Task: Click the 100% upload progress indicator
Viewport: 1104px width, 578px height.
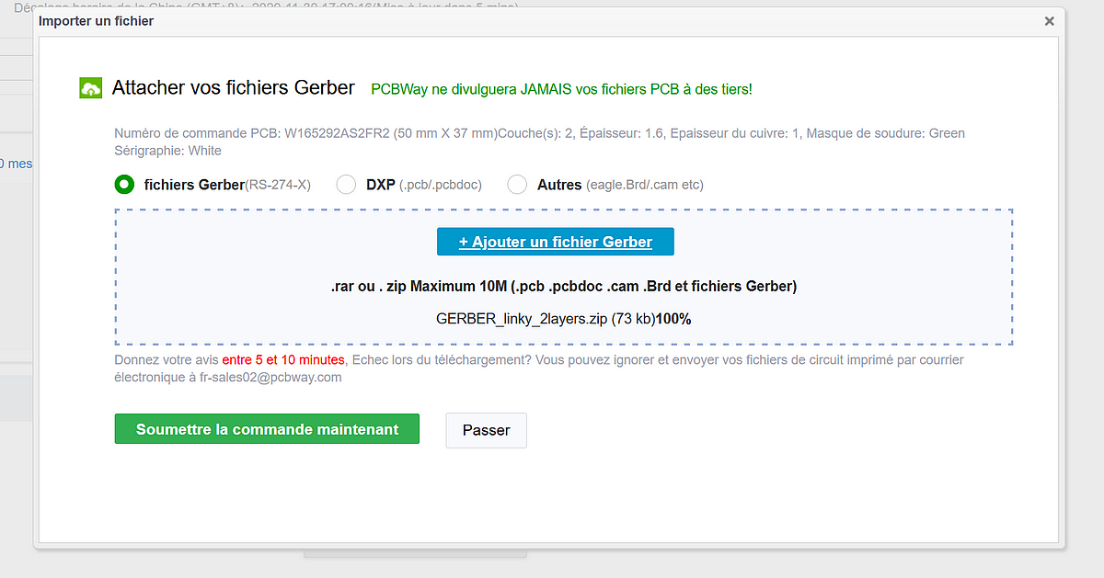Action: [673, 319]
